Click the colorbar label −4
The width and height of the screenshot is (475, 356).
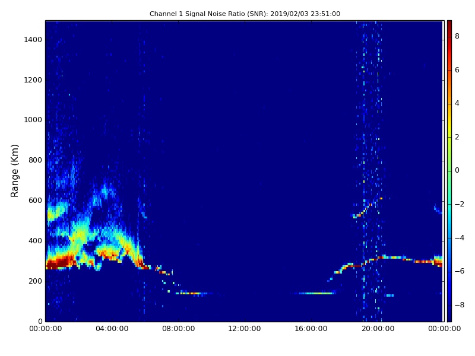coord(460,238)
